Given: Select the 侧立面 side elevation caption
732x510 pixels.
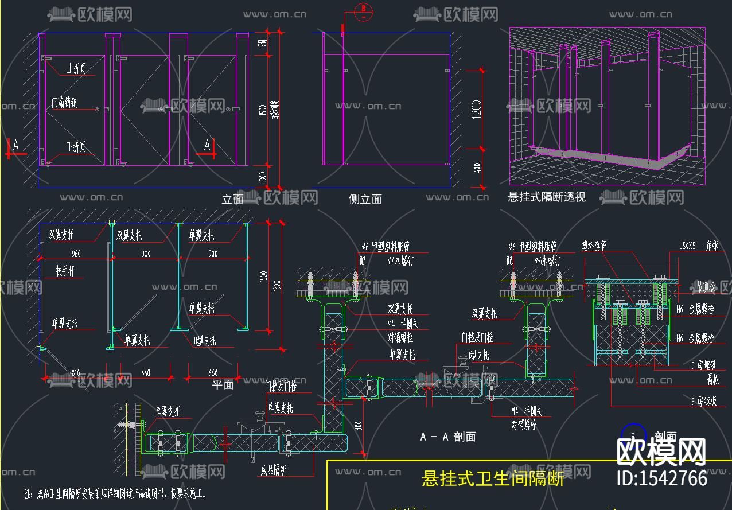Looking at the screenshot, I should pyautogui.click(x=365, y=200).
